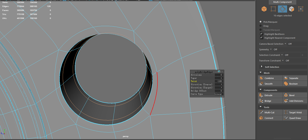This screenshot has height=140, width=308.
Task: Select the Target Weld tool
Action: (295, 113)
